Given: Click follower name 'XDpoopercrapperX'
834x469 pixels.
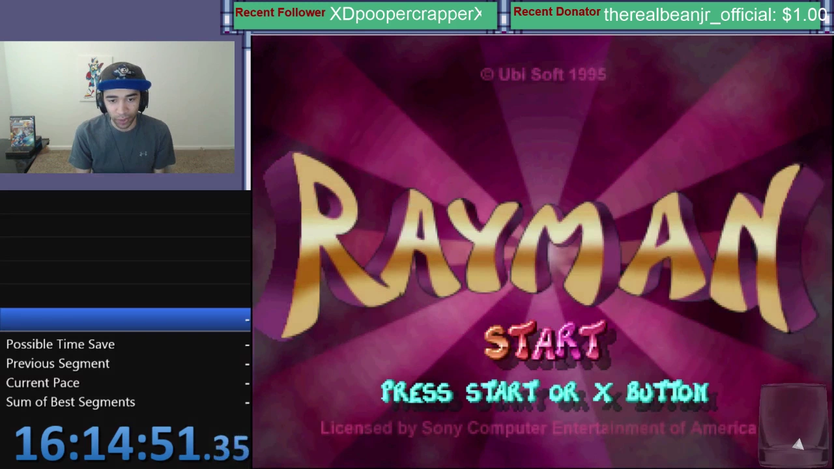Looking at the screenshot, I should pos(405,14).
